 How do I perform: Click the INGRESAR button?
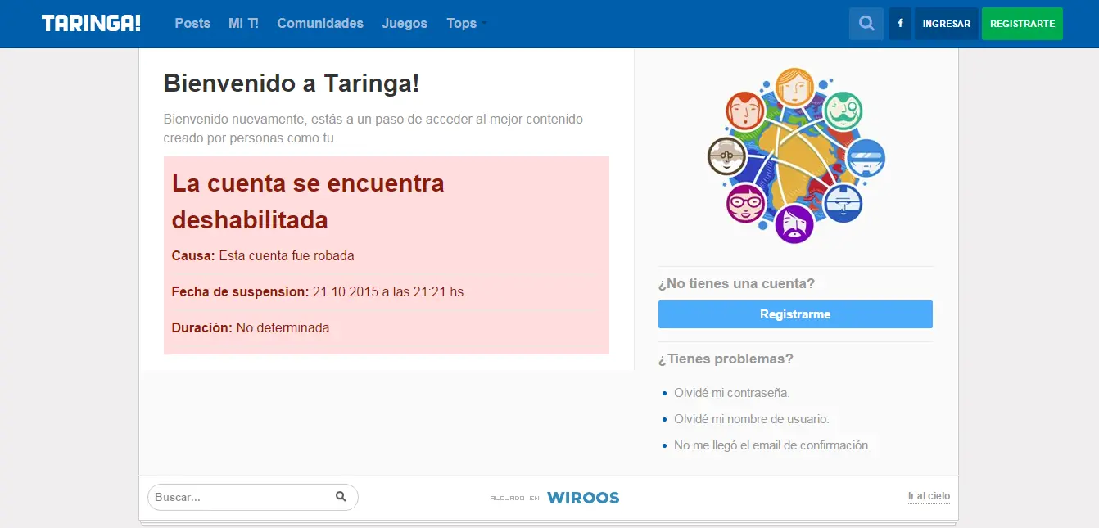[x=946, y=24]
